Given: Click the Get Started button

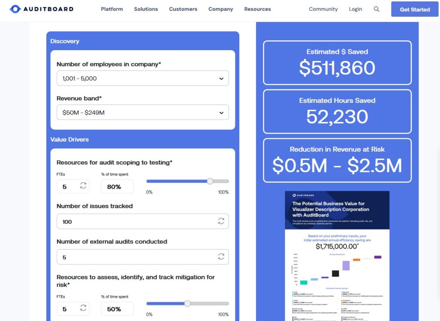Looking at the screenshot, I should pyautogui.click(x=415, y=9).
